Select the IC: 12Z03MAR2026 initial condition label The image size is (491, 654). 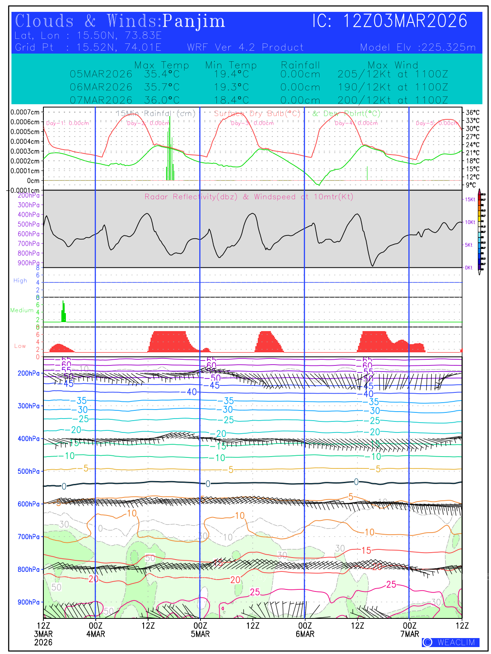[390, 21]
